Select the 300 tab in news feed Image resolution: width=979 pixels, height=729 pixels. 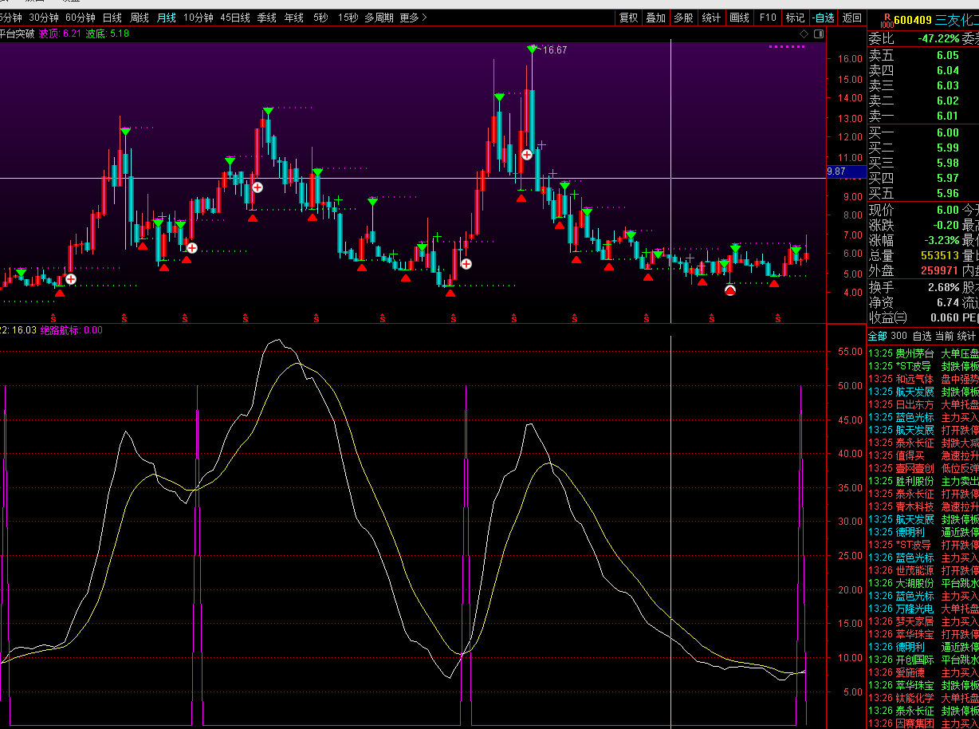coord(898,337)
